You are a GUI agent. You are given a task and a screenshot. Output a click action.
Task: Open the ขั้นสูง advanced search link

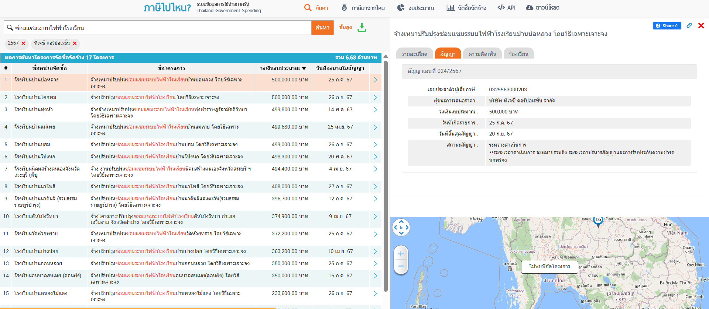click(345, 27)
